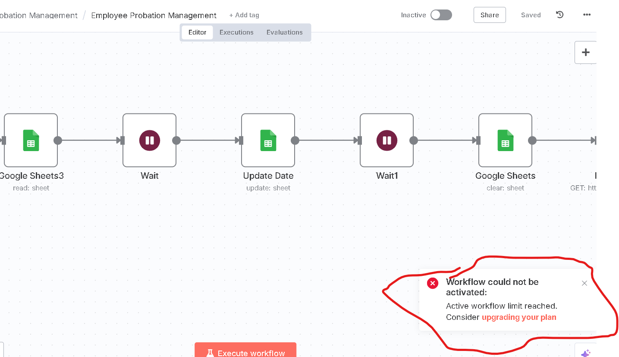Switch to the Evaluations tab
Image resolution: width=619 pixels, height=357 pixels.
285,32
